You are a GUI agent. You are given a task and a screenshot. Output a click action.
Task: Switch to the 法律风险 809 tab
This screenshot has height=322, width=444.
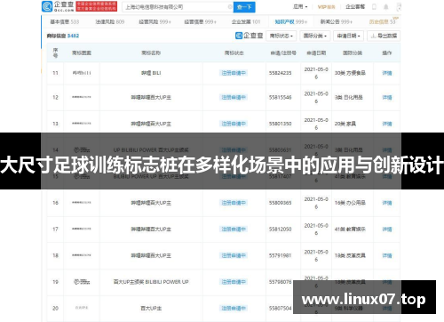[110, 21]
